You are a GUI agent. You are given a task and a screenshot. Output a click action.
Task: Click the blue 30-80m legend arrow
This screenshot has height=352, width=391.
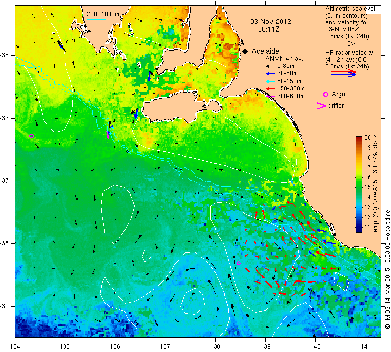(270, 74)
